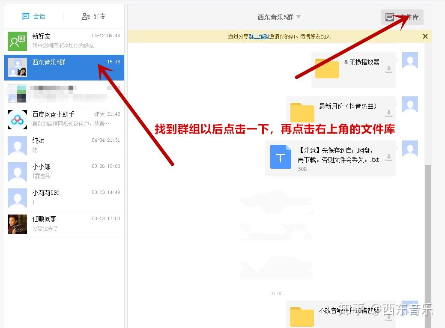Viewport: 445px width, 328px height.
Task: Open the 8 无损播放器 folder icon
Action: point(327,69)
